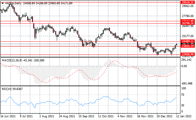Click the -691.488 MACD scale value
This screenshot has width=196, height=120.
[x=187, y=84]
